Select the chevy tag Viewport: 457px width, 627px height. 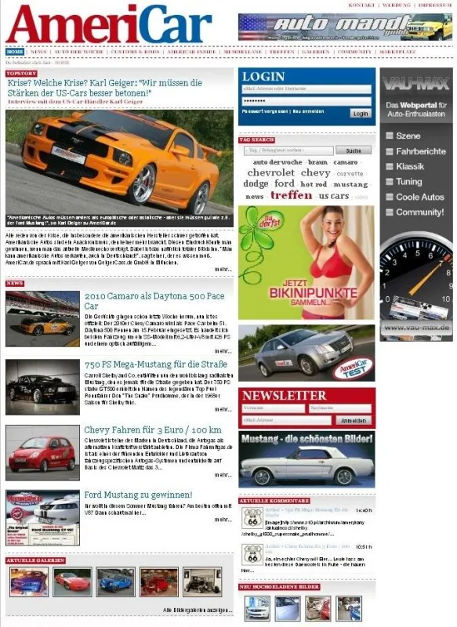(315, 172)
